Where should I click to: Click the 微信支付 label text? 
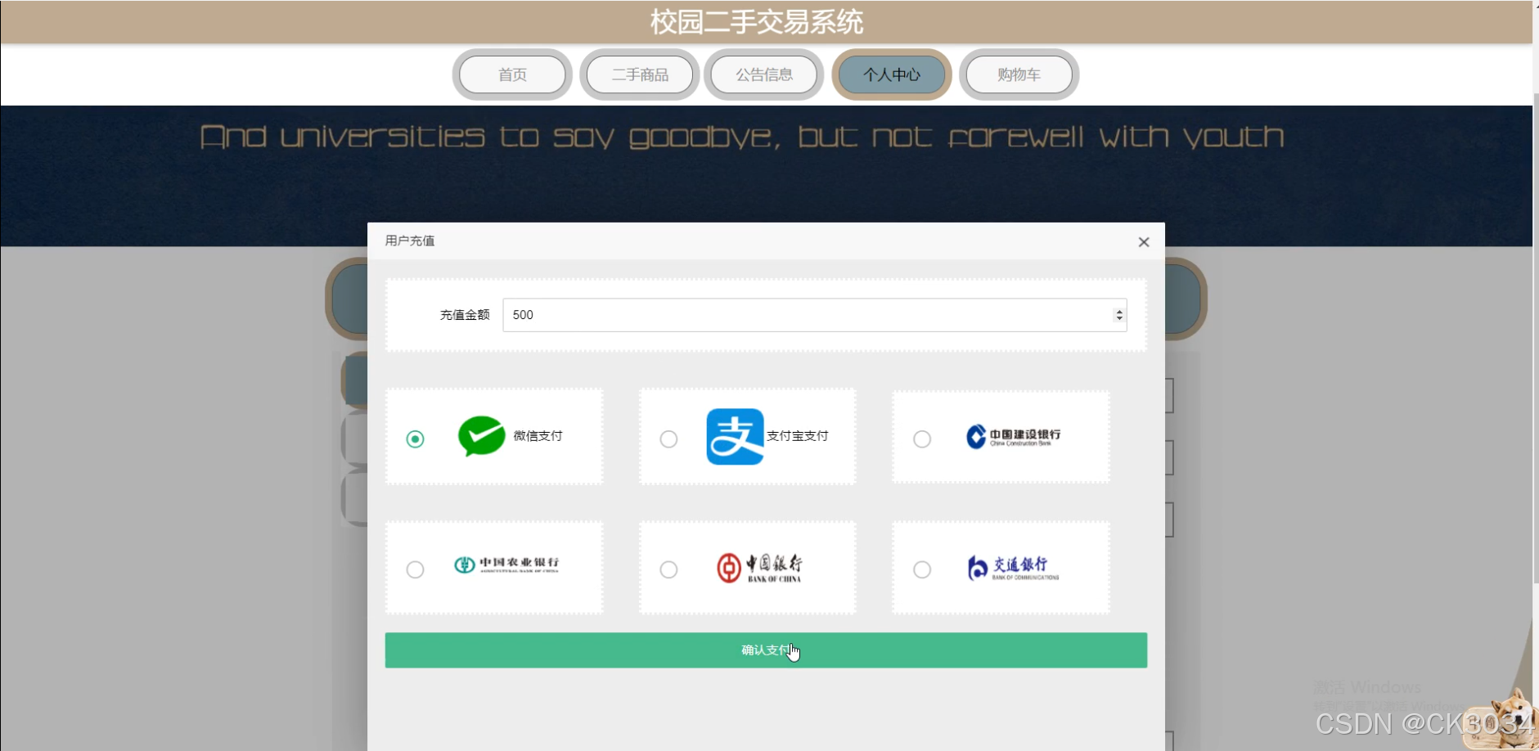coord(538,436)
